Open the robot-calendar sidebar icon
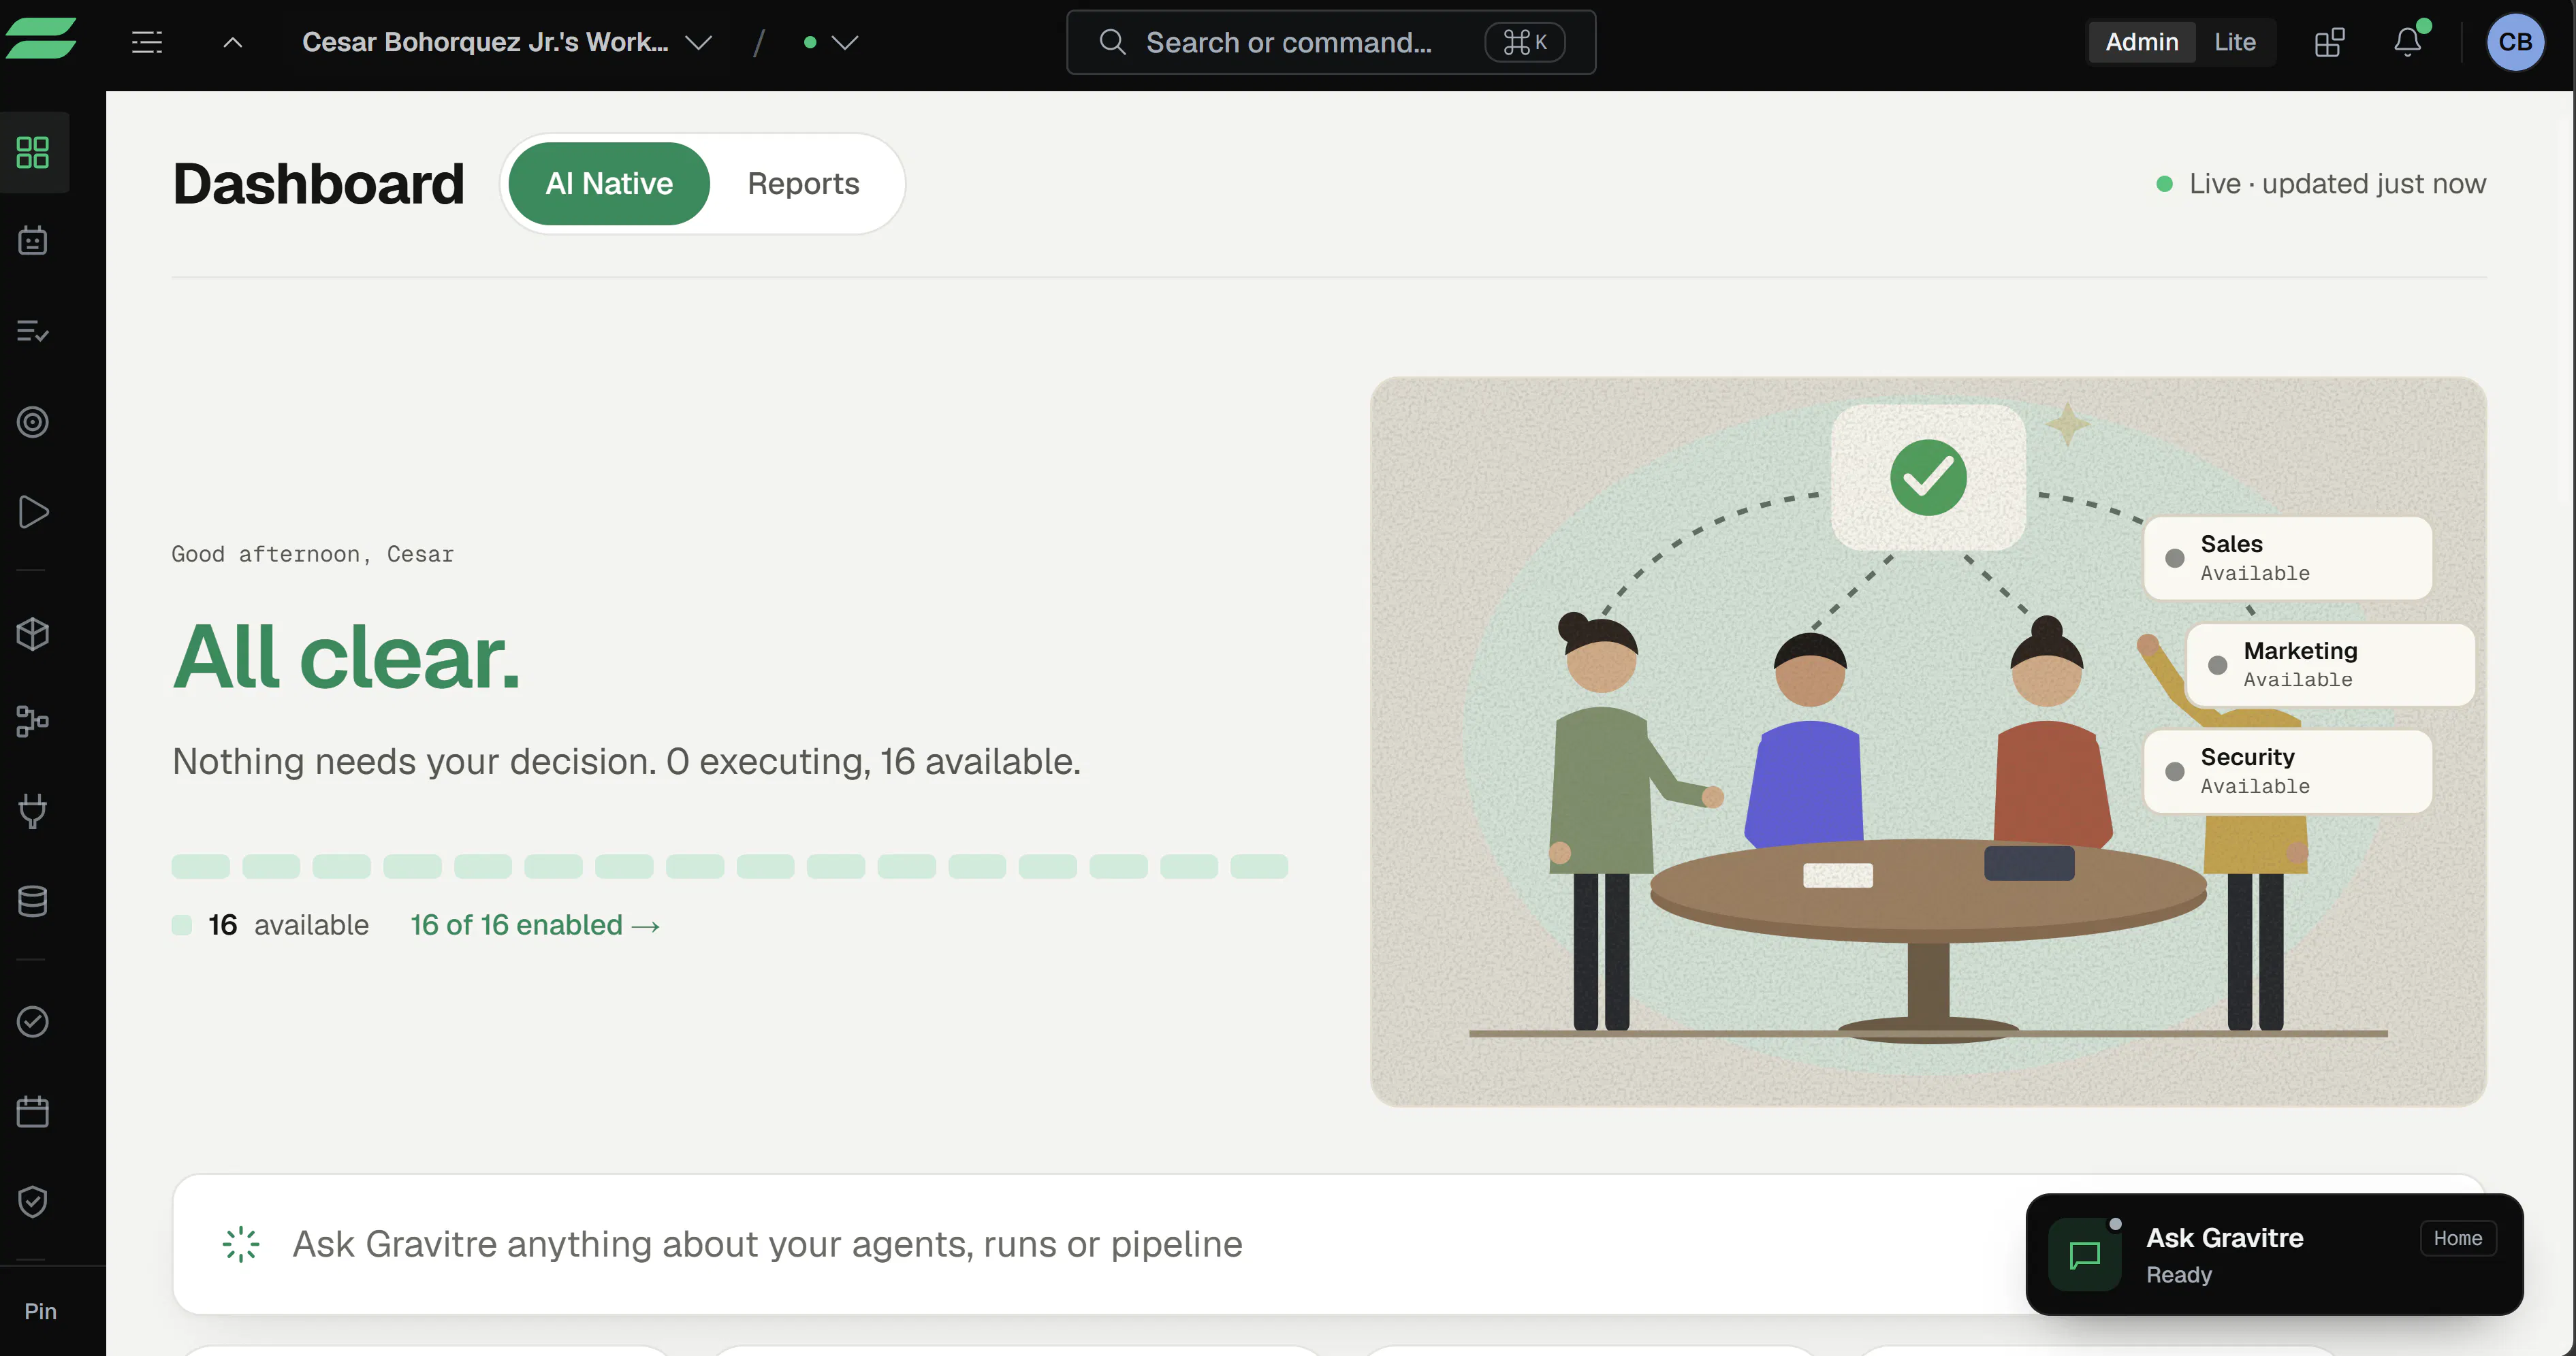Viewport: 2576px width, 1356px height. (33, 240)
